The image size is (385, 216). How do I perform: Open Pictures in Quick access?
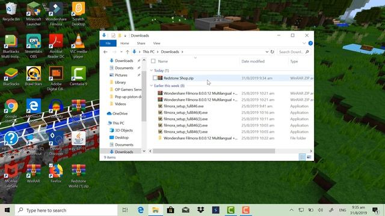point(121,75)
